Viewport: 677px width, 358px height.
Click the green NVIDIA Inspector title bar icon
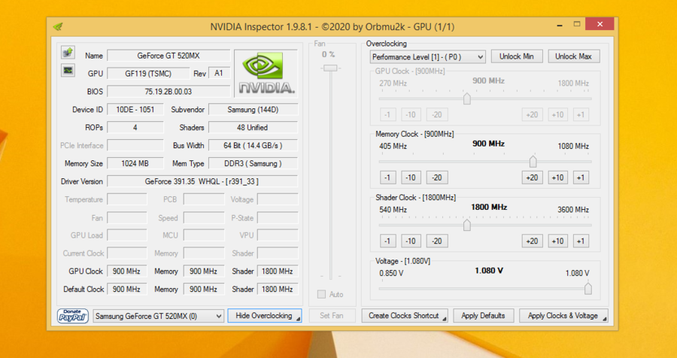(57, 27)
